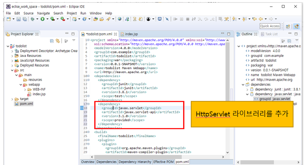Open the Debug dropdown arrow

point(37,19)
